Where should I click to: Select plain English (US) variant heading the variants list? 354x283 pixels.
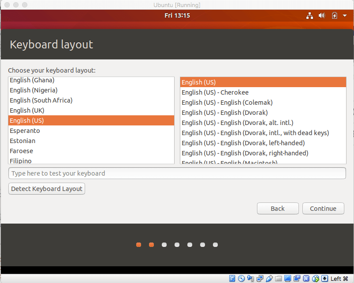(263, 82)
